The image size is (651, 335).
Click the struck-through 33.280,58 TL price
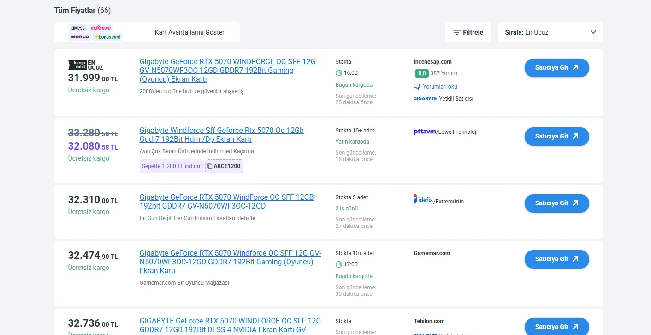pos(93,133)
